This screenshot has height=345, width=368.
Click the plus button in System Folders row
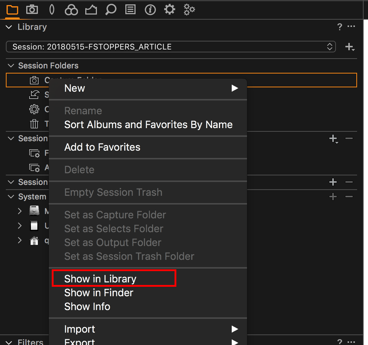(333, 197)
